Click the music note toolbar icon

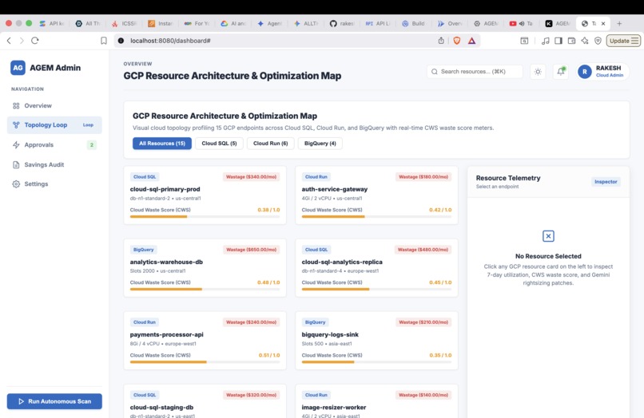point(545,41)
